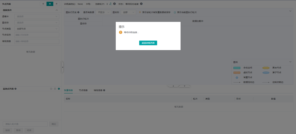Collapse the 图例 legend panel
296x134 pixels.
[x=290, y=62]
